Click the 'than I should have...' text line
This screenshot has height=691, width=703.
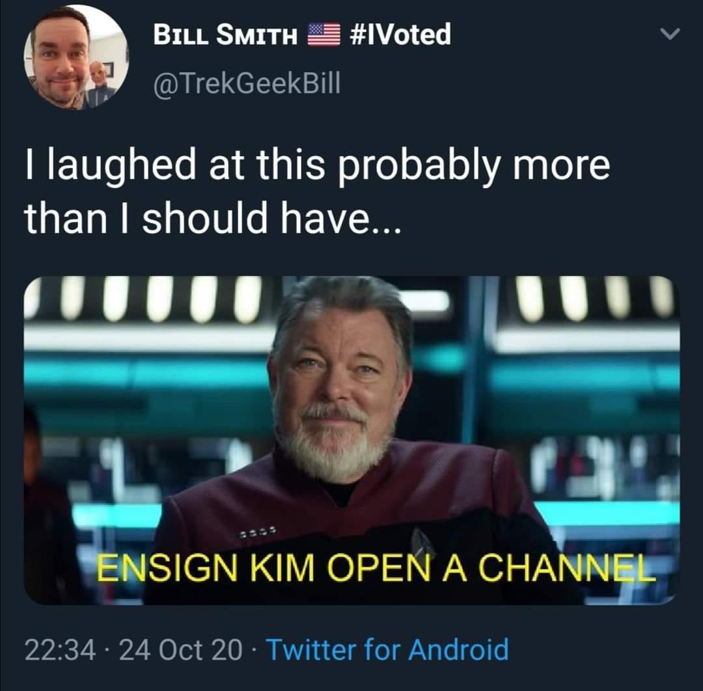[212, 217]
